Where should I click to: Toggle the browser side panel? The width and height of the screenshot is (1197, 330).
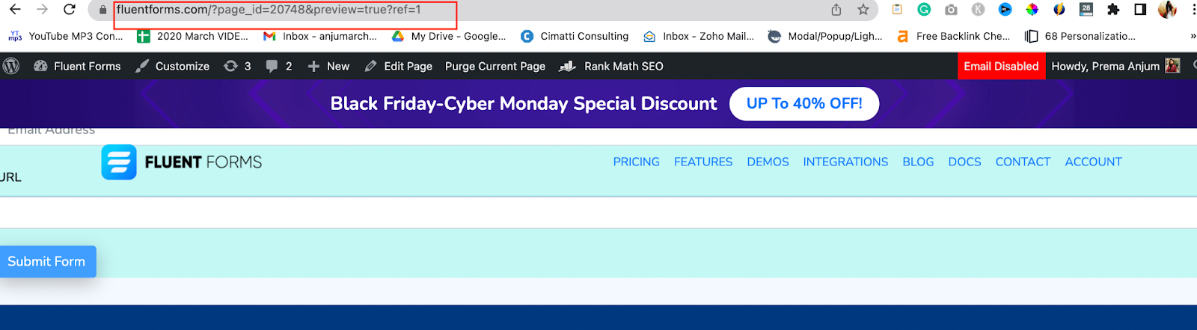[1140, 10]
